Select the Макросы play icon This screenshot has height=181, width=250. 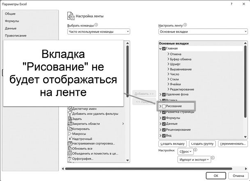[x=70, y=134]
